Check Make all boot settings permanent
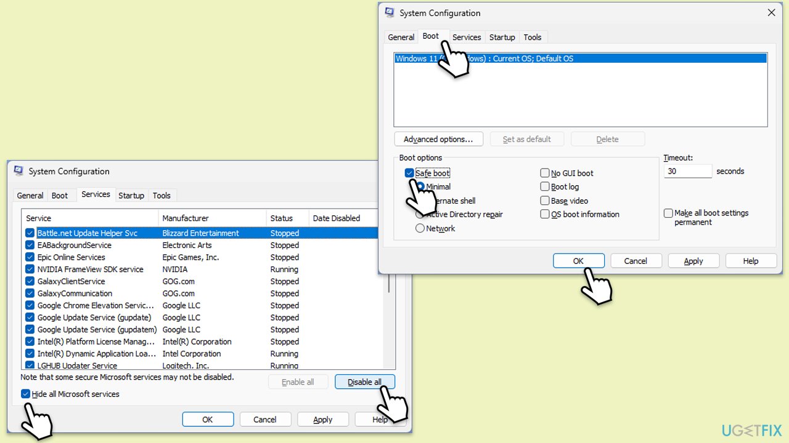 point(668,213)
